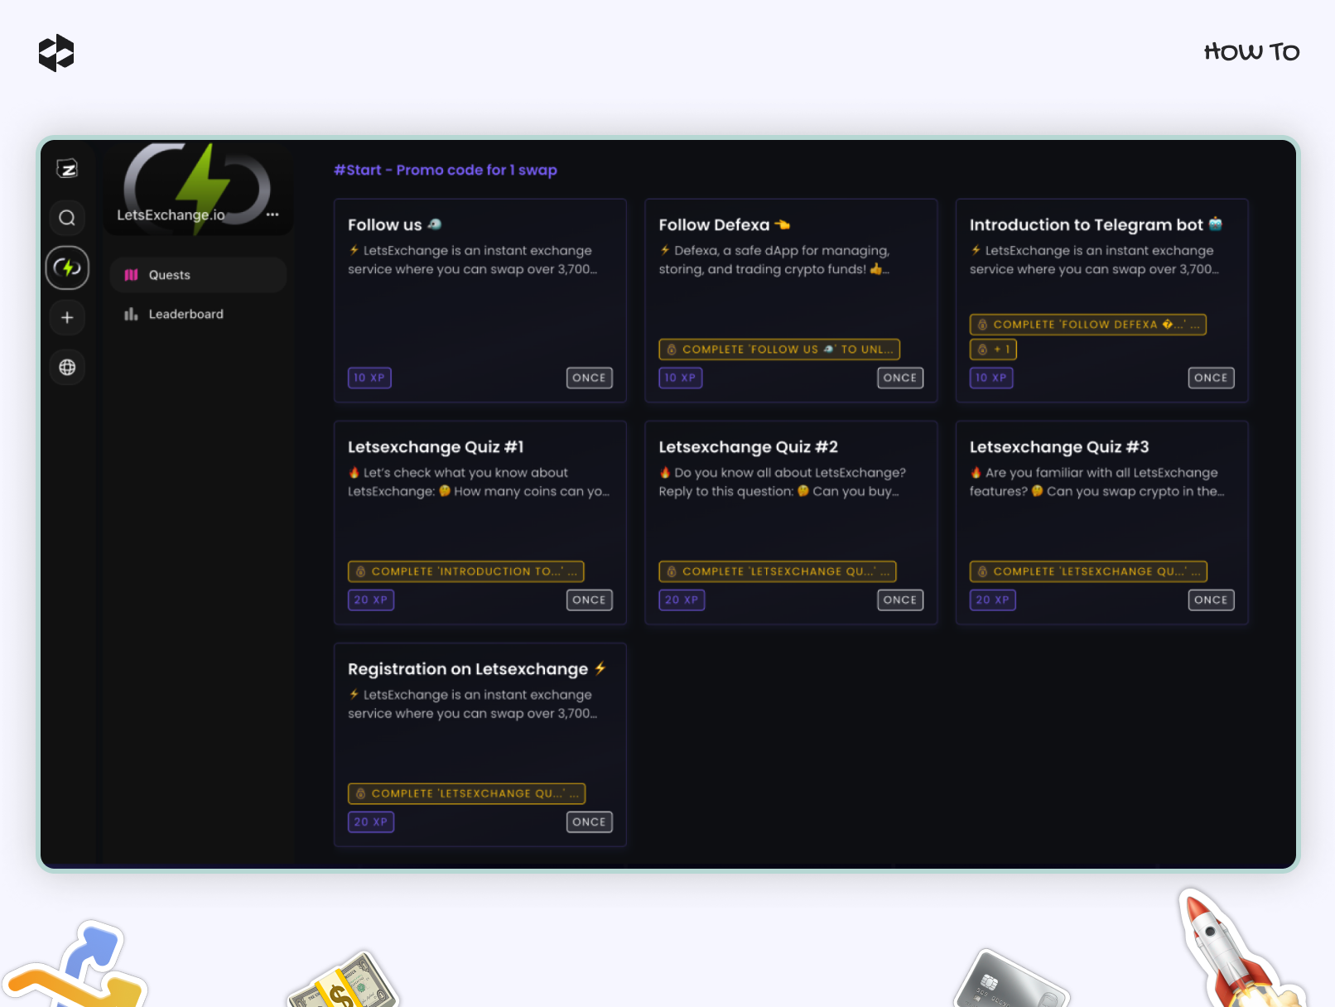Click the 10 XP badge on 'Follow Defexa'
Screen dimensions: 1335x1007
pos(681,378)
